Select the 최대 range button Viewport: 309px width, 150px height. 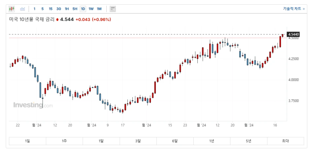tap(286, 141)
